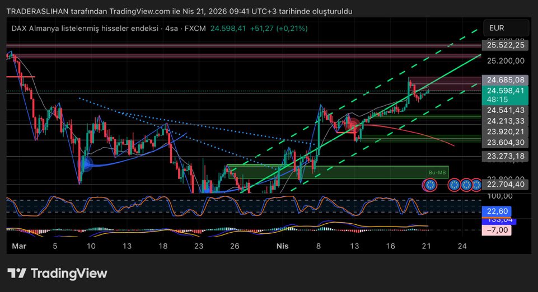Click the date 10 on the time axis

pyautogui.click(x=91, y=246)
